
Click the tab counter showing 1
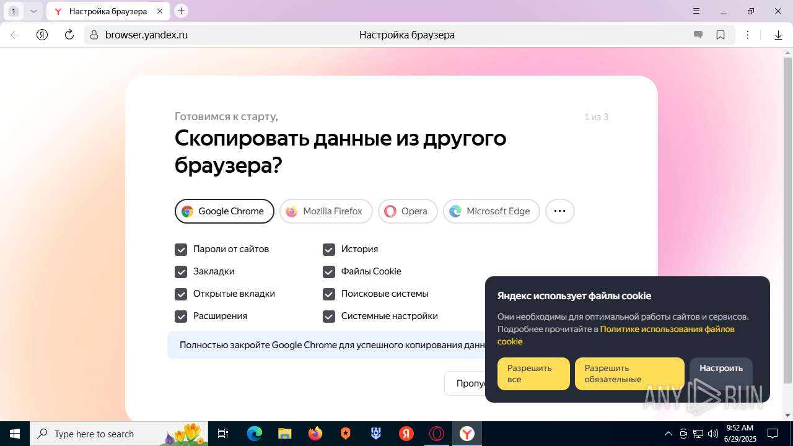coord(14,11)
